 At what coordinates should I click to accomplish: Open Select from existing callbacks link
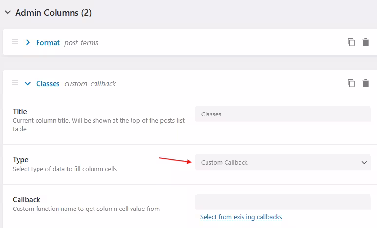[241, 217]
